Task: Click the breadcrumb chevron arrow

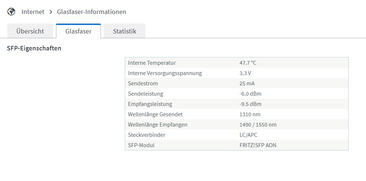Action: (51, 12)
